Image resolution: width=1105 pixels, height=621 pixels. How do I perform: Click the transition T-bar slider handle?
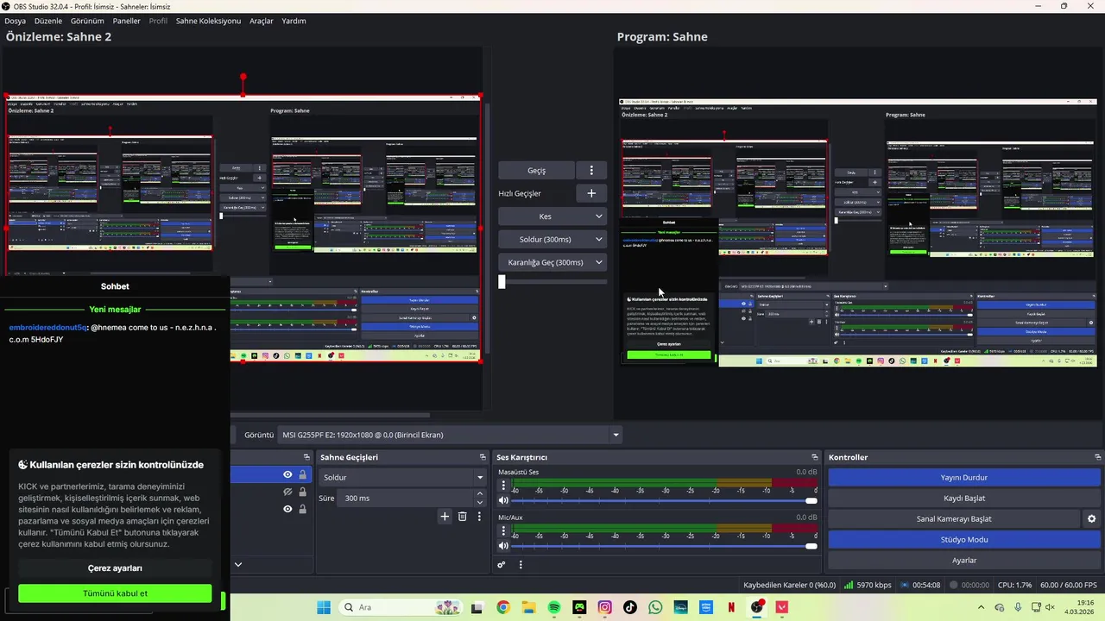502,281
